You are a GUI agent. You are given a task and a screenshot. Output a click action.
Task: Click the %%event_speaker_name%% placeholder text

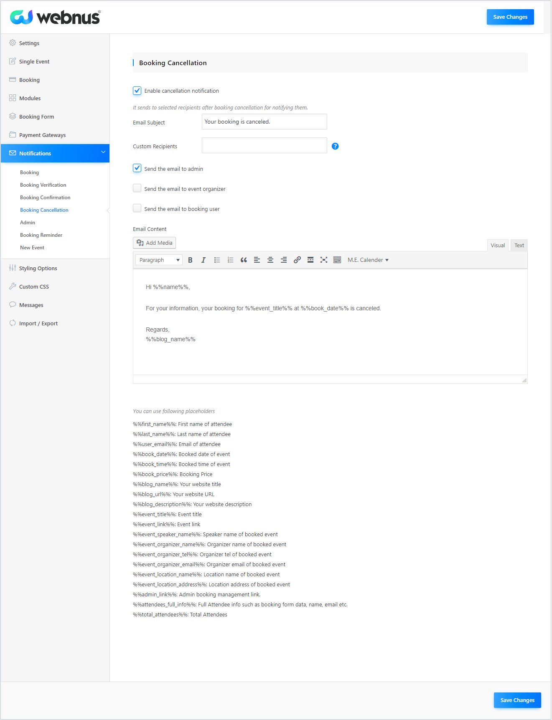coord(205,535)
